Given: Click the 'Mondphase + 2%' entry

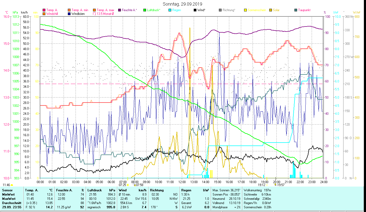Looking at the screenshot, I should click(226, 207).
